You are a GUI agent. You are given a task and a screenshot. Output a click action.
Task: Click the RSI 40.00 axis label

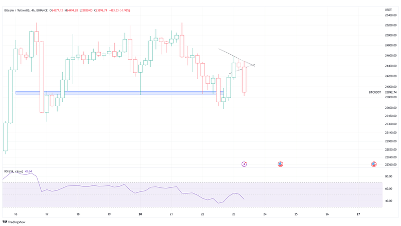click(389, 201)
